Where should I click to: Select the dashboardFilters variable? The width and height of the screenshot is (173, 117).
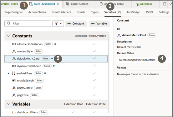27,112
